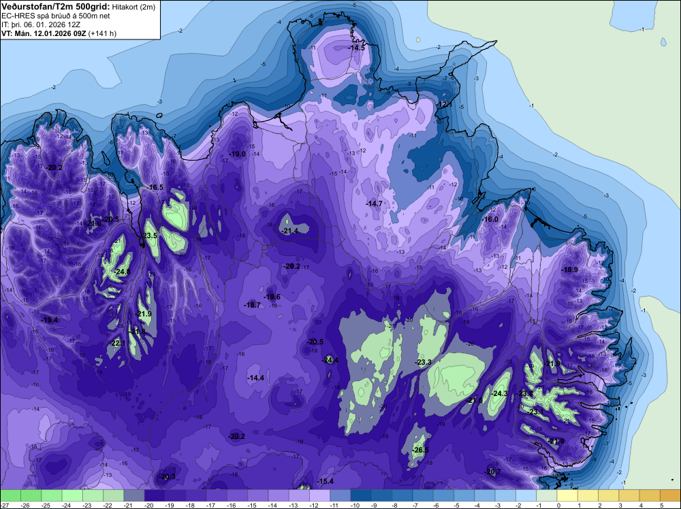Viewport: 681px width, 509px height.
Task: Click the -19.4 temperature value
Action: point(50,320)
